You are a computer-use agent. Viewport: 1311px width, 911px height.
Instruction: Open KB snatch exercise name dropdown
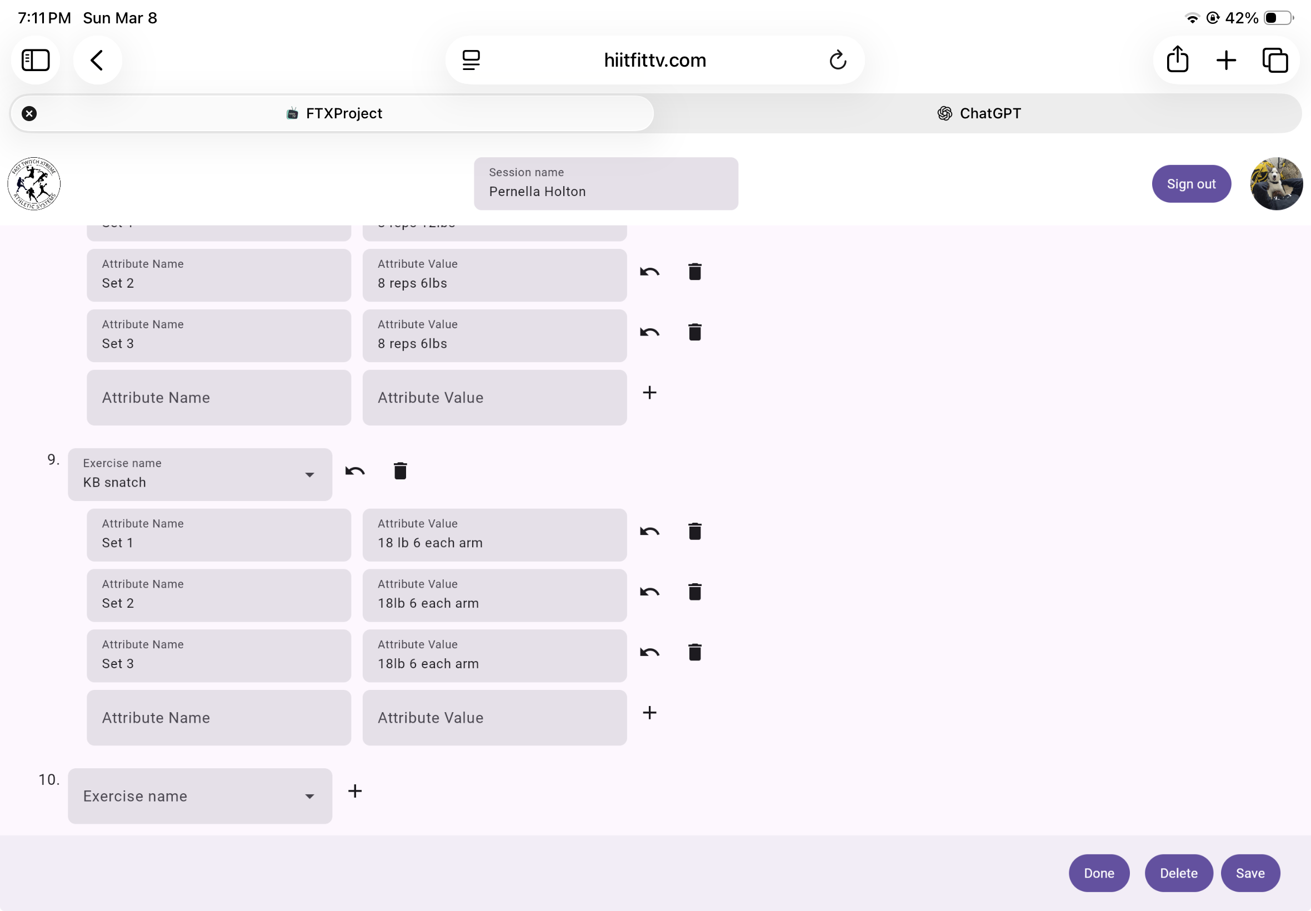tap(309, 475)
